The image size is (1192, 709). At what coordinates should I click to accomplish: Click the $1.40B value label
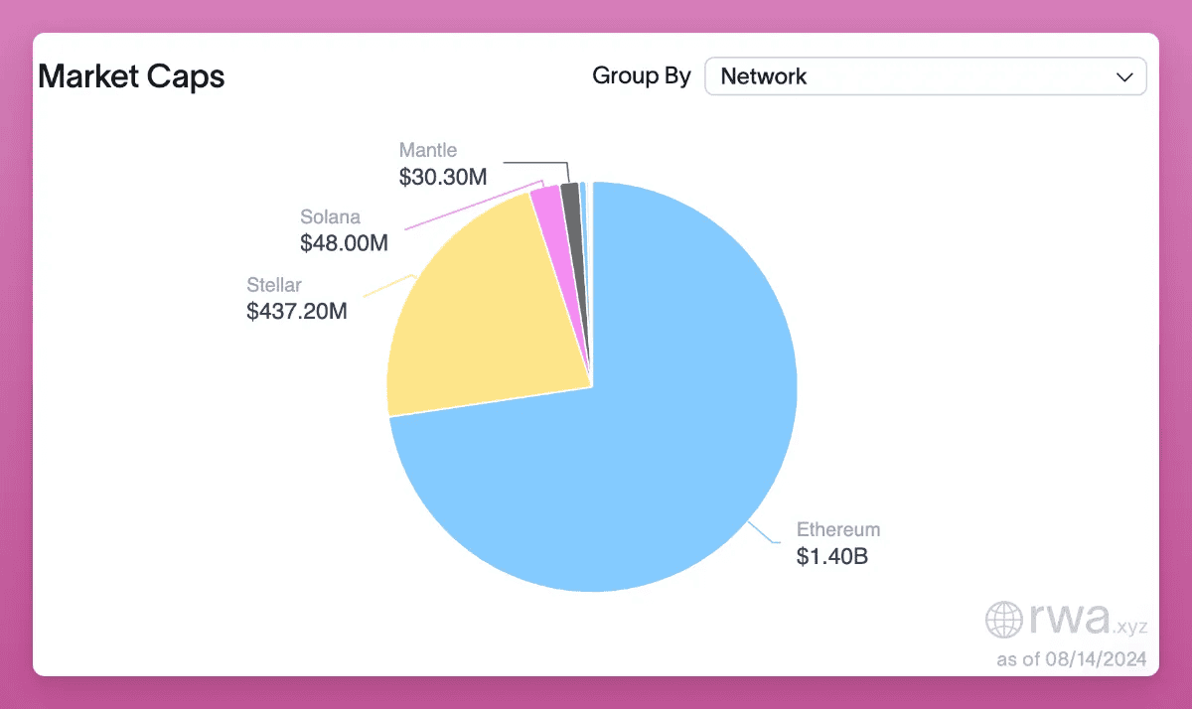[x=832, y=556]
